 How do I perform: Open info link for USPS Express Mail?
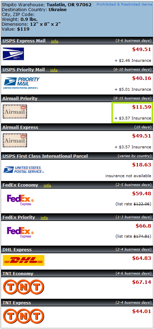[x=55, y=41]
